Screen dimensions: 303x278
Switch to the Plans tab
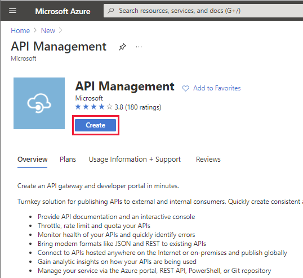tap(68, 159)
